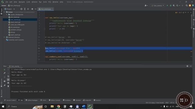Collapse the tensor root folder
Image resolution: width=195 pixels, height=109 pixels.
click(x=4, y=12)
